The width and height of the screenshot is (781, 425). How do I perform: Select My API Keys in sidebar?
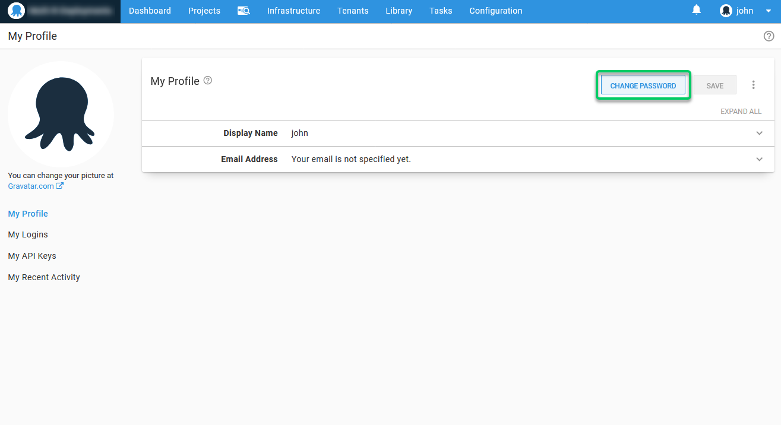32,256
